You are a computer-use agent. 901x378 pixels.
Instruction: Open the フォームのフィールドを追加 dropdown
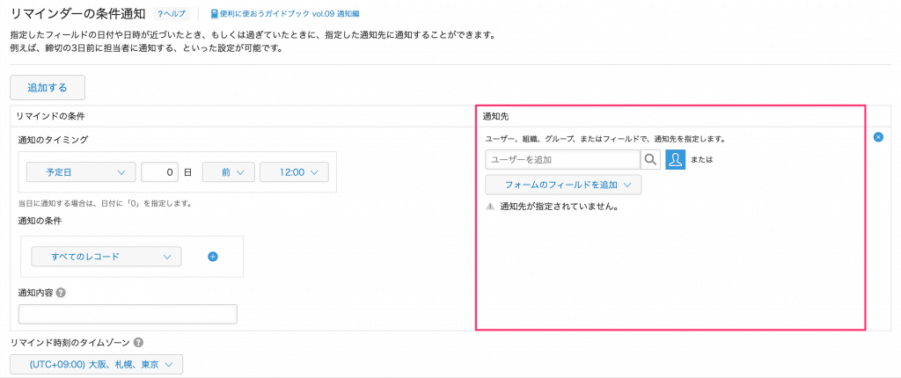(x=563, y=185)
